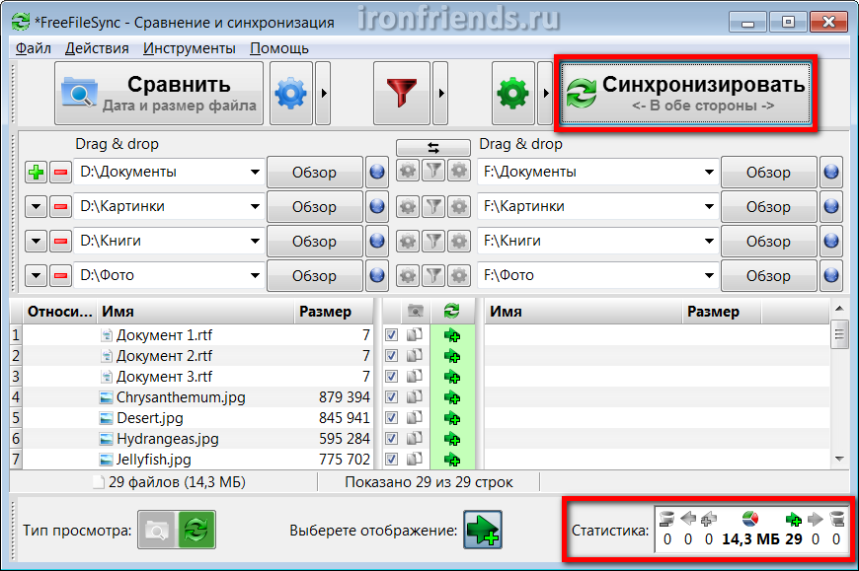Image resolution: width=859 pixels, height=571 pixels.
Task: Click the blue gear comparison settings icon
Action: point(291,94)
